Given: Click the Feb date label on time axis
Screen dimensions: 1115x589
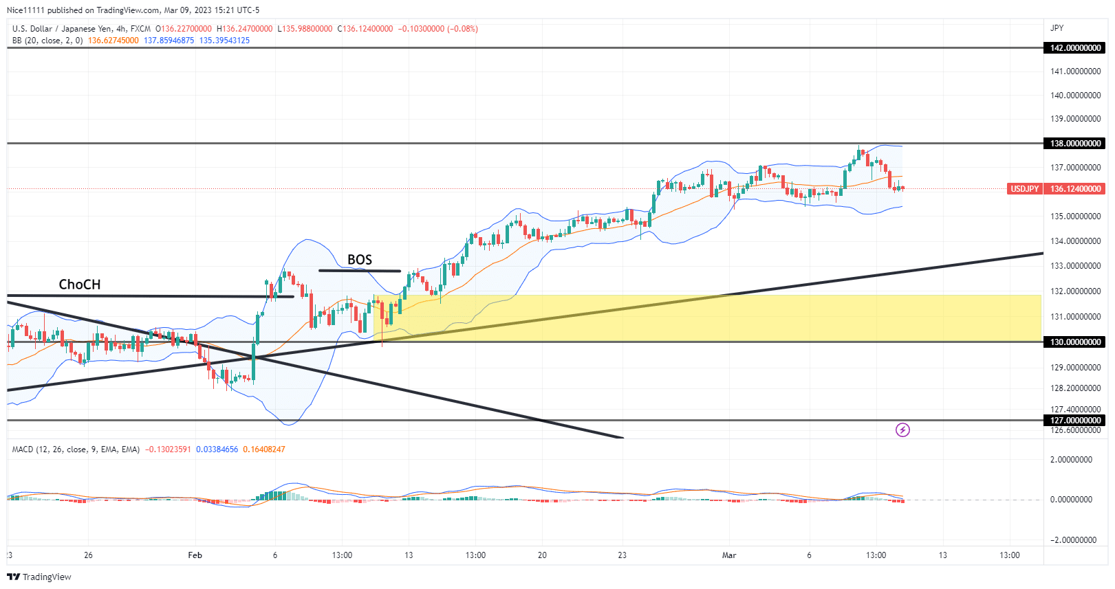Looking at the screenshot, I should point(195,555).
